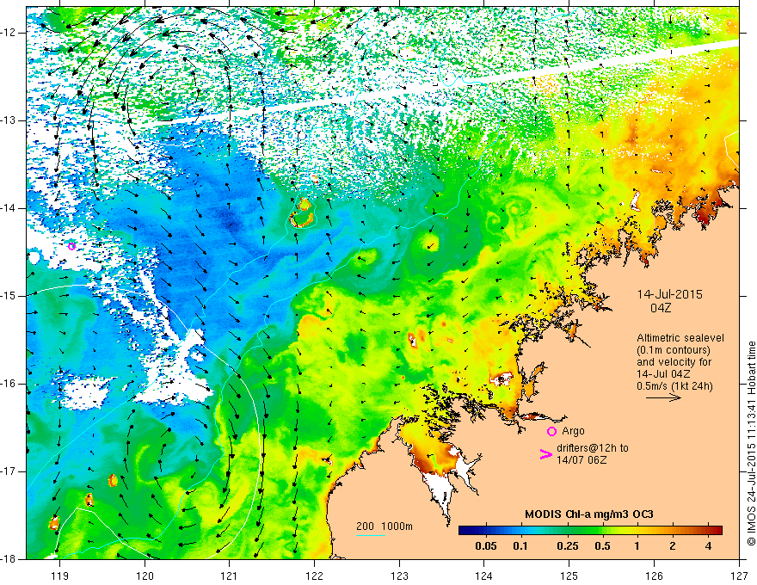Click the colorbar value '2'

pos(673,546)
